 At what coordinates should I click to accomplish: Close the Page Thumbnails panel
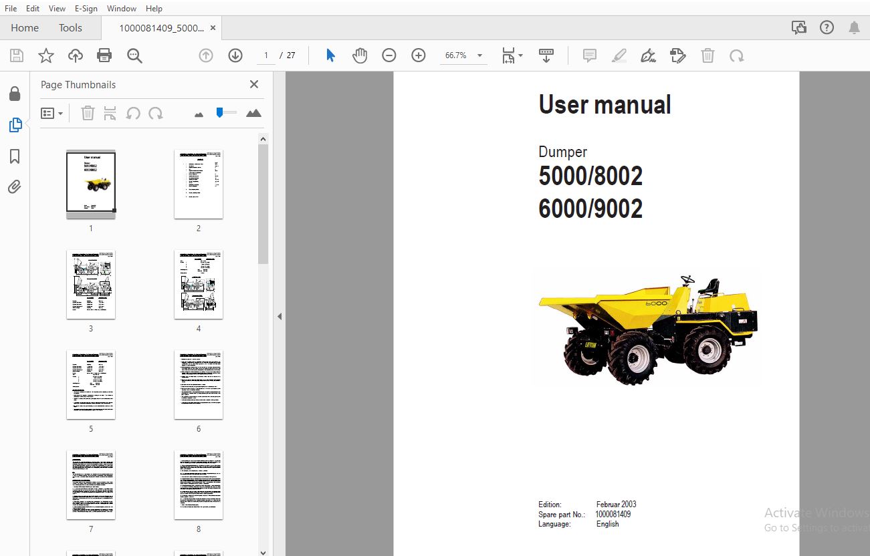[x=254, y=84]
